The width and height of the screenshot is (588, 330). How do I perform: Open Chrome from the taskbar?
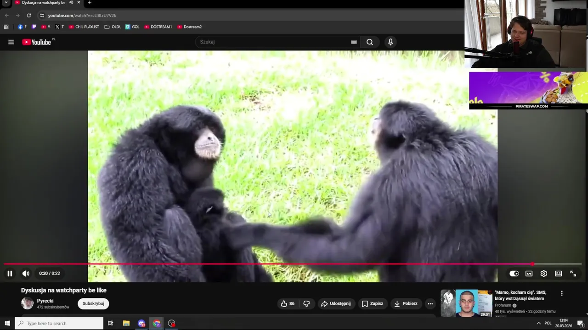click(x=157, y=324)
